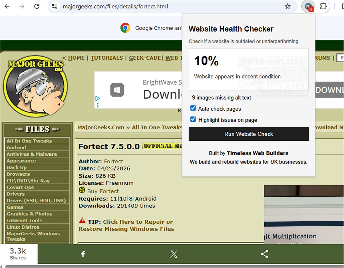
Task: Go back using the back arrow
Action: 7,6
